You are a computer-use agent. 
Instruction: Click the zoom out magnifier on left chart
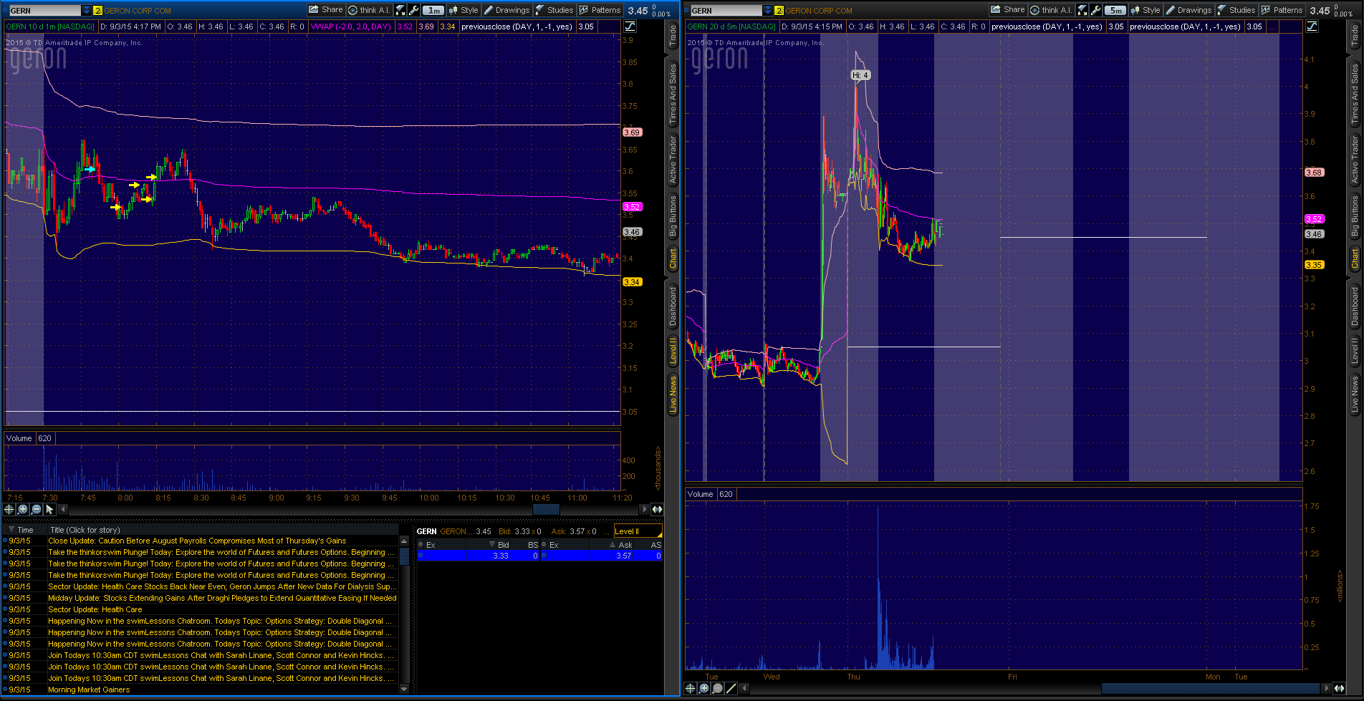coord(37,509)
